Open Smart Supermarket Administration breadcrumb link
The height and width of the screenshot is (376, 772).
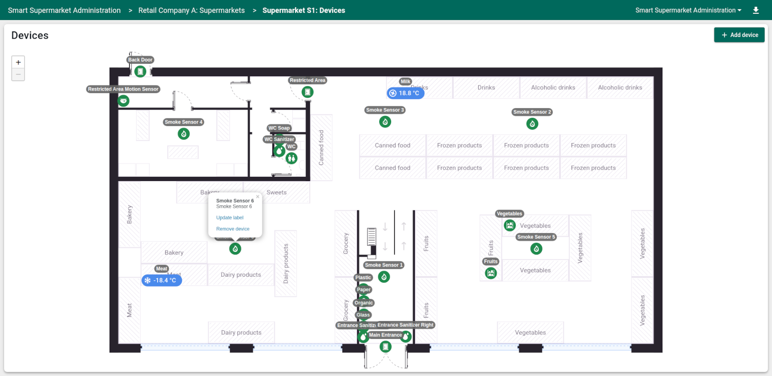64,10
